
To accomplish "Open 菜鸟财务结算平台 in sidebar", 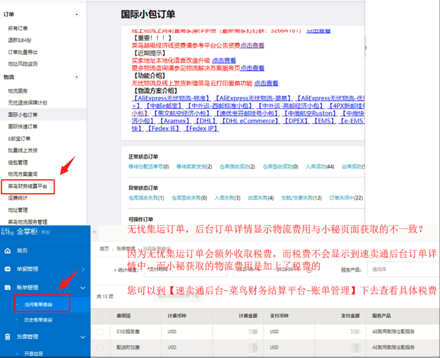I will tap(27, 186).
